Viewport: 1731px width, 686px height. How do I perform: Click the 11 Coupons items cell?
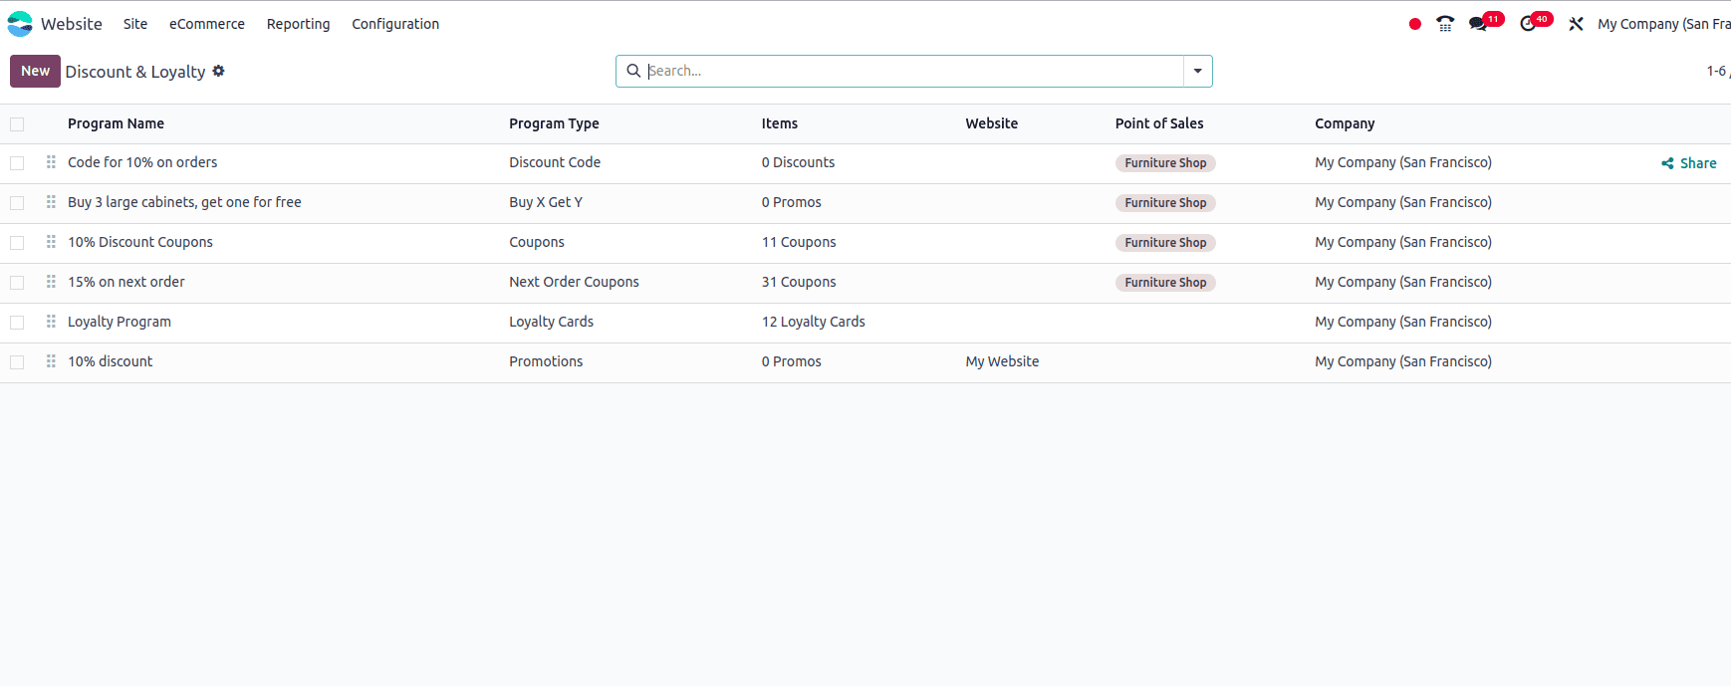[x=799, y=242]
